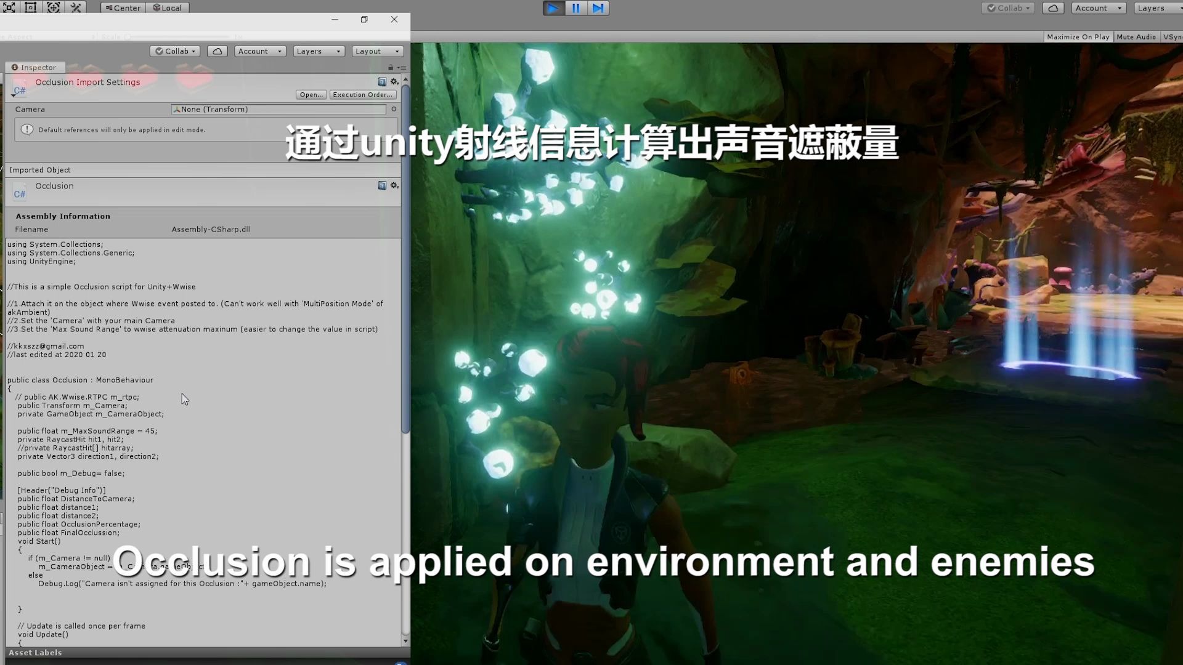The height and width of the screenshot is (665, 1183).
Task: Open the Occlusion script with Open button
Action: tap(311, 94)
